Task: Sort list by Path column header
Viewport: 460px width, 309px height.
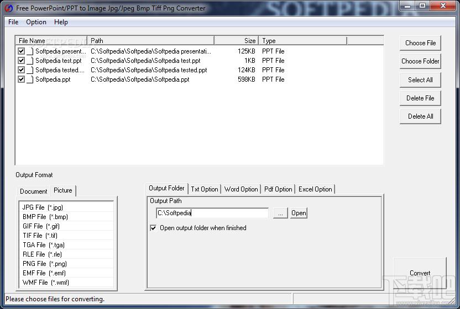Action: [150, 41]
